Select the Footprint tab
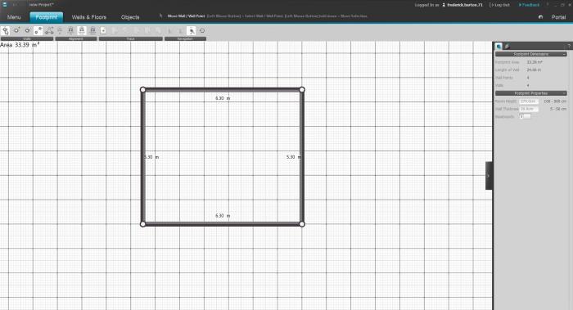The height and width of the screenshot is (310, 573). point(47,17)
